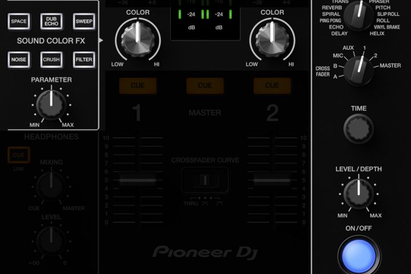This screenshot has width=411, height=274.
Task: Turn on the NOISE effect button
Action: [18, 59]
